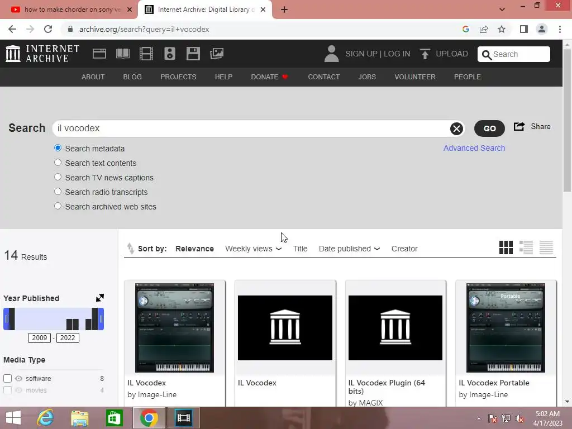Viewport: 572px width, 429px height.
Task: Click the SIGN UP link
Action: [361, 54]
